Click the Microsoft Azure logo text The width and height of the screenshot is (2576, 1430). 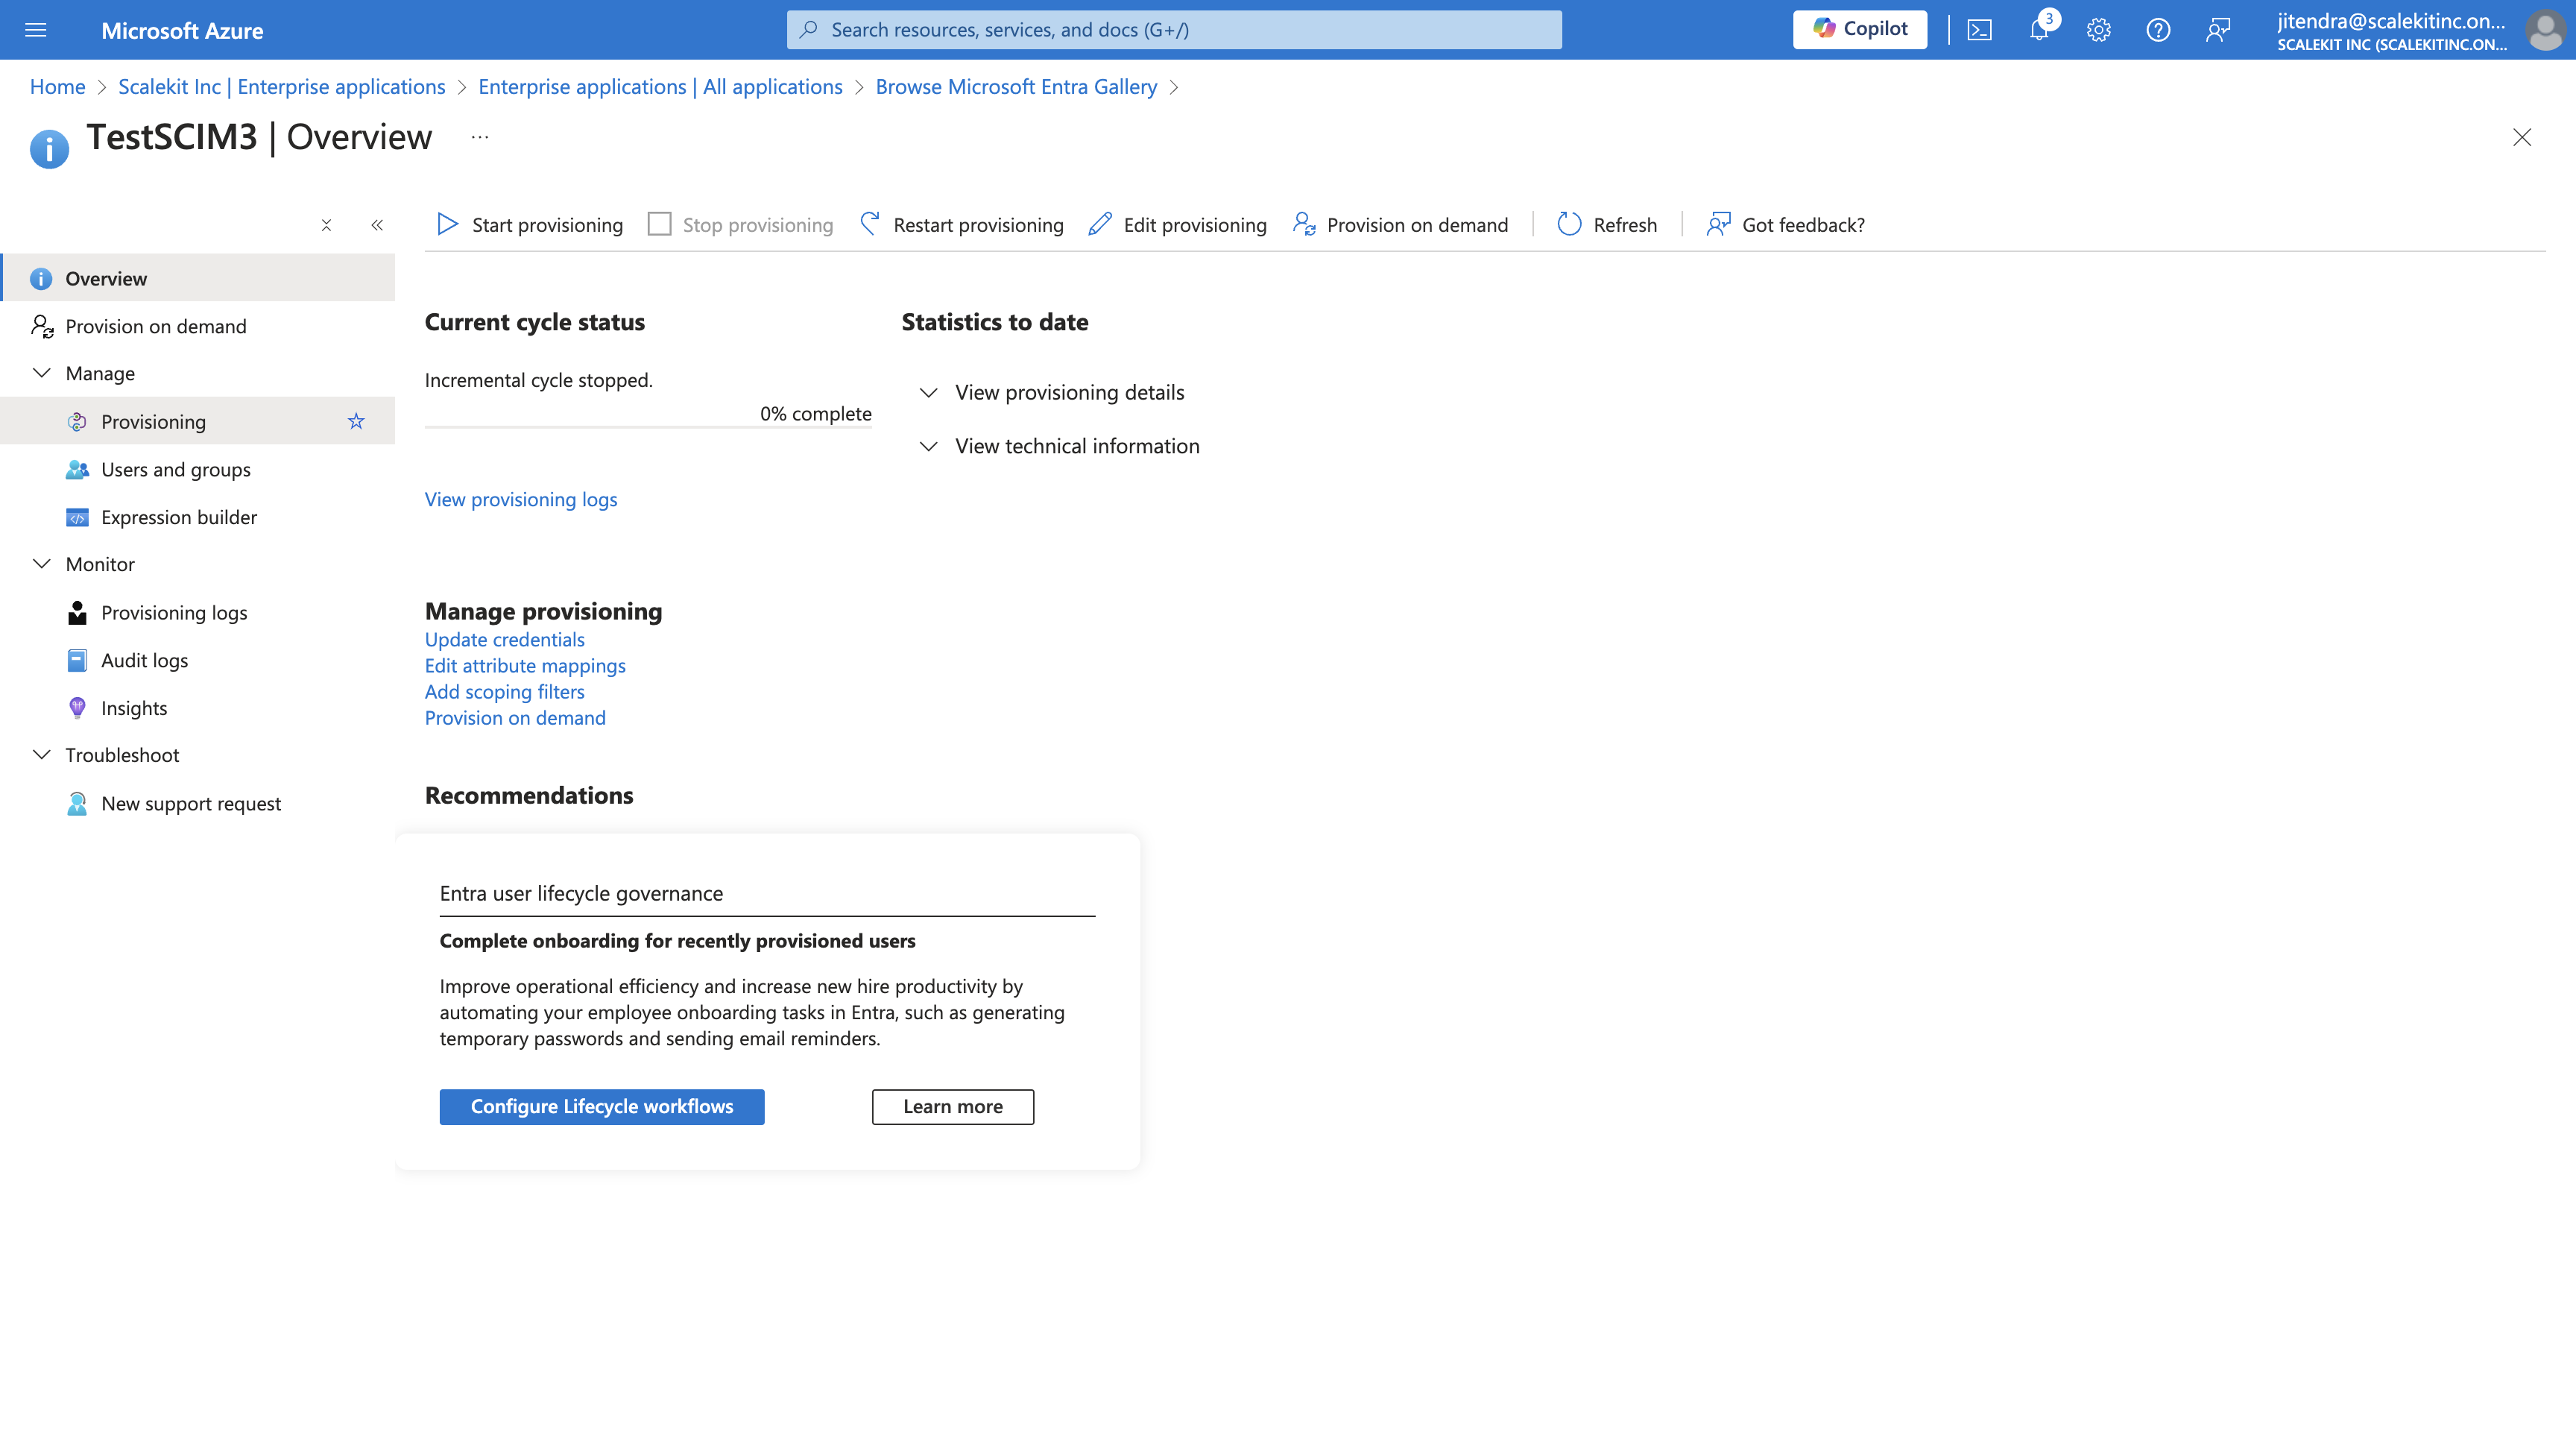(182, 31)
